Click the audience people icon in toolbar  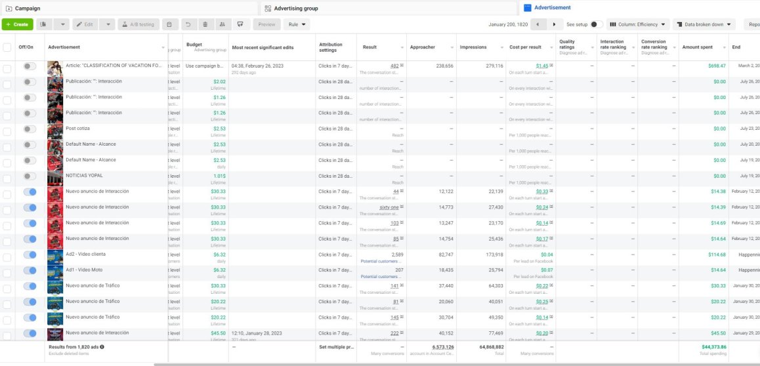click(x=222, y=24)
